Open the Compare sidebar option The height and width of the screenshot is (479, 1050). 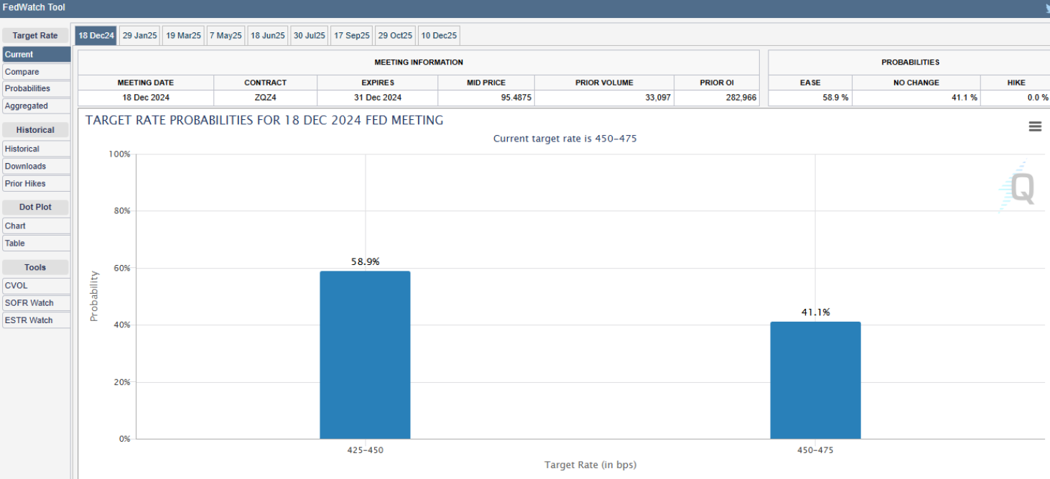[x=36, y=72]
